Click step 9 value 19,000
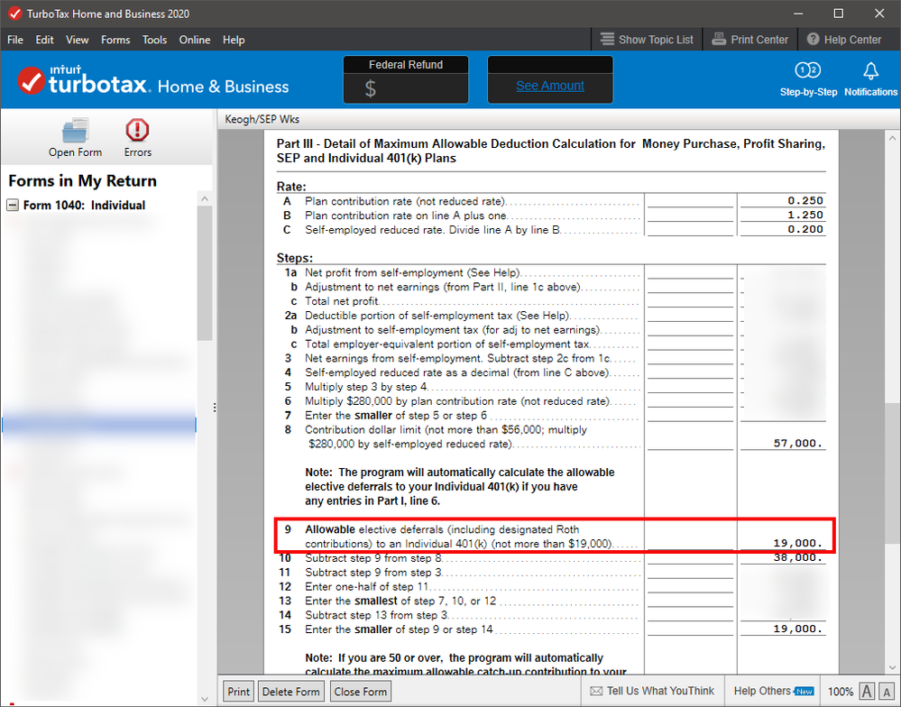This screenshot has width=901, height=707. click(x=798, y=543)
